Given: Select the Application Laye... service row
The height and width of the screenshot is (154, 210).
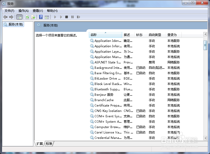Looking at the screenshot, I should pos(135,51).
